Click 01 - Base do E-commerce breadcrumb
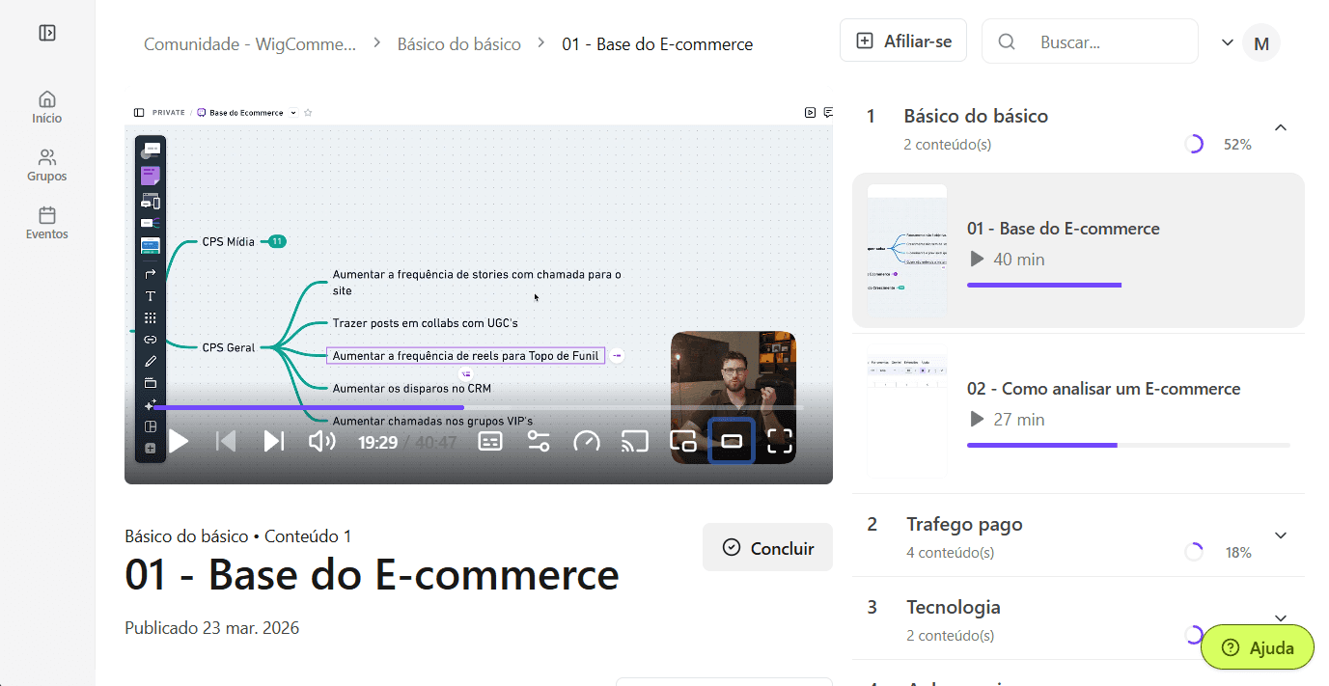Screen dimensions: 1329x686 point(657,44)
